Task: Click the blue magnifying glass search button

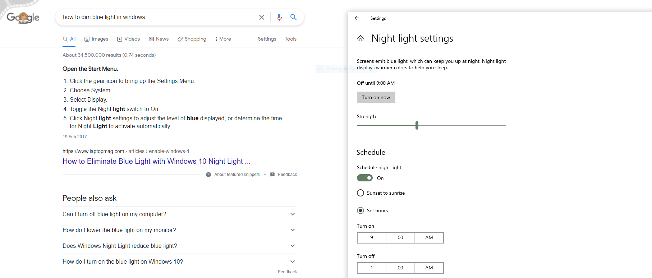Action: click(x=293, y=17)
